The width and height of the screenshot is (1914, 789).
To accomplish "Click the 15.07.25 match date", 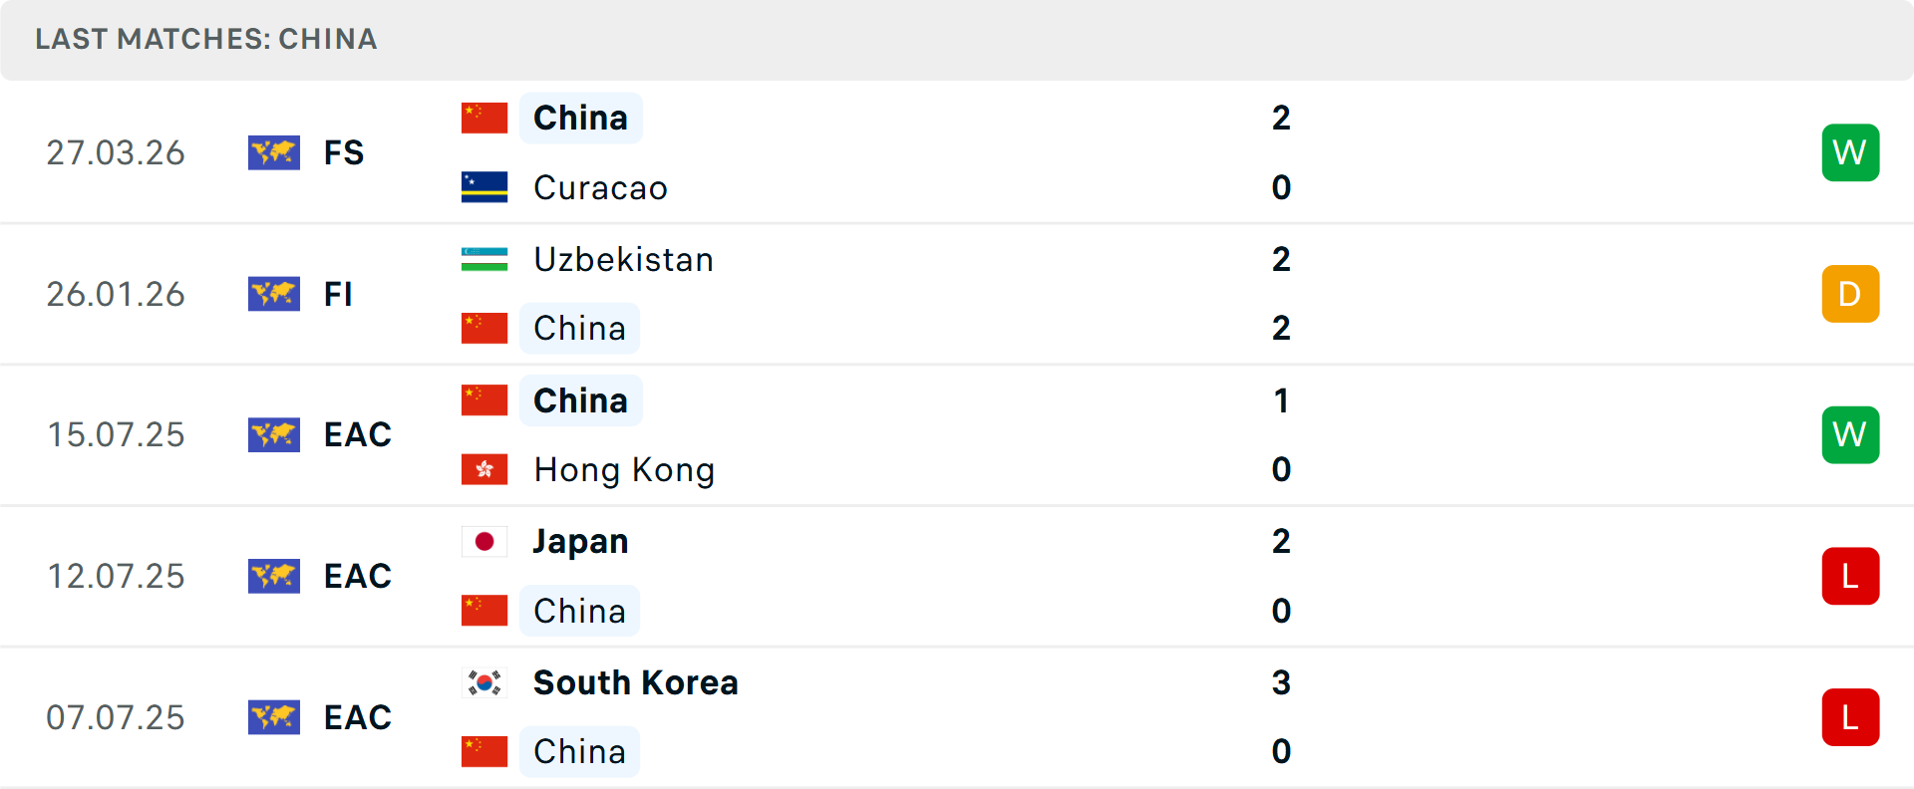I will (x=116, y=434).
